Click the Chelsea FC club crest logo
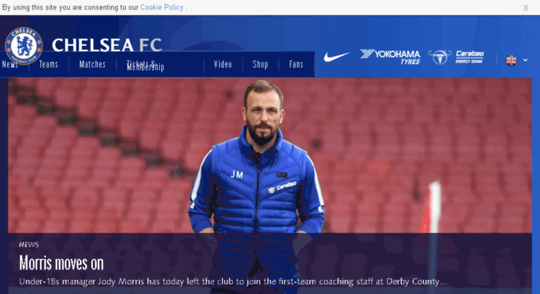540x294 pixels. click(x=24, y=45)
